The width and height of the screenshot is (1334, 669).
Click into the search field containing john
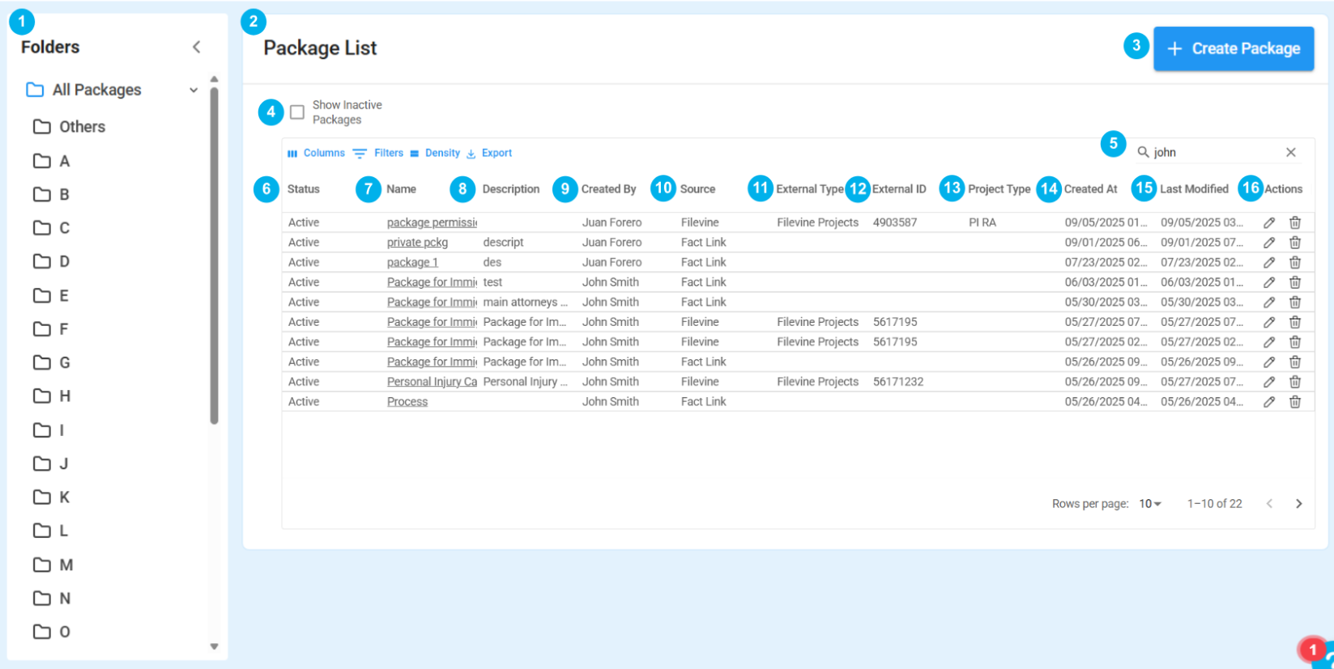[1213, 152]
